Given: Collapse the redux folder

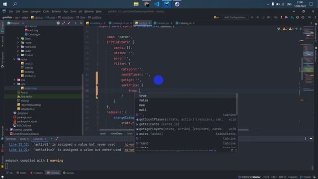Looking at the screenshot, I should coord(14,59).
